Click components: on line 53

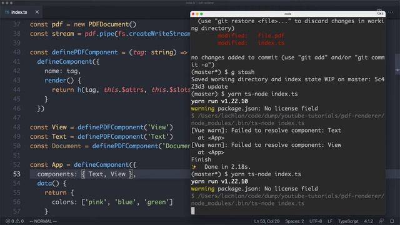pos(57,174)
